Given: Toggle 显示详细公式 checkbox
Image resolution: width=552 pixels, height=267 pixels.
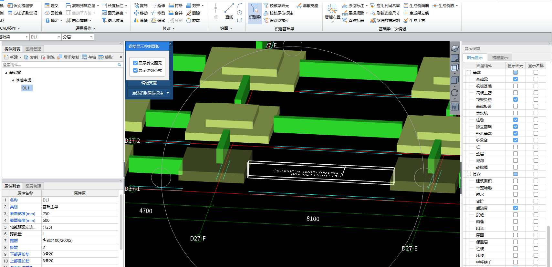Looking at the screenshot, I should pos(136,70).
